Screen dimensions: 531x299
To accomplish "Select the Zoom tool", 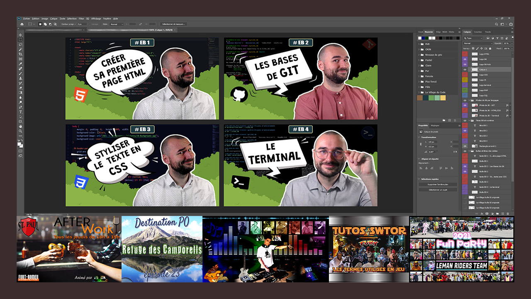I will click(x=20, y=131).
